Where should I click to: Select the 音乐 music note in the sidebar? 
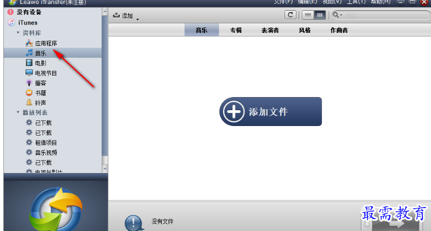(29, 53)
